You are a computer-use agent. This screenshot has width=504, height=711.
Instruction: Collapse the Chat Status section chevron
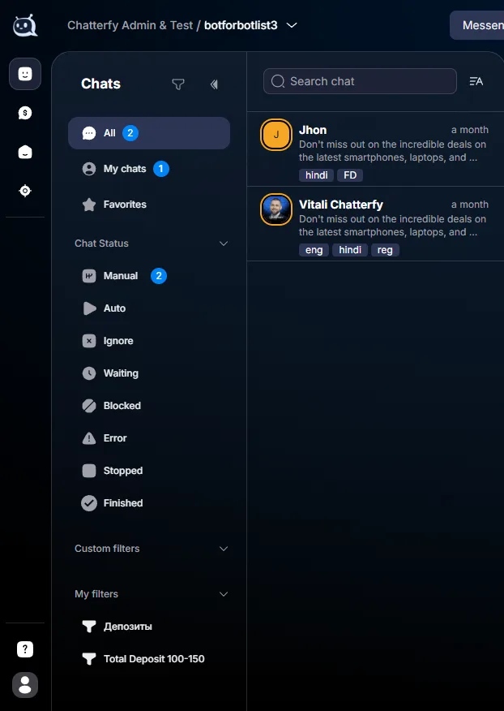click(224, 243)
